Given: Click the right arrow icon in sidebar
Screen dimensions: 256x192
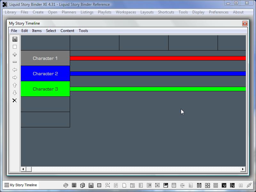Looking at the screenshot, I should 15,77.
